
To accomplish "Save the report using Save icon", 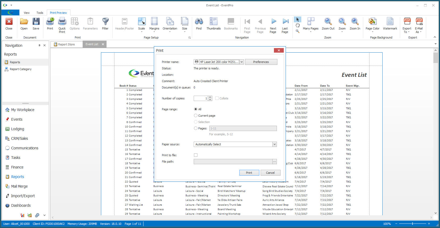I will click(x=36, y=22).
